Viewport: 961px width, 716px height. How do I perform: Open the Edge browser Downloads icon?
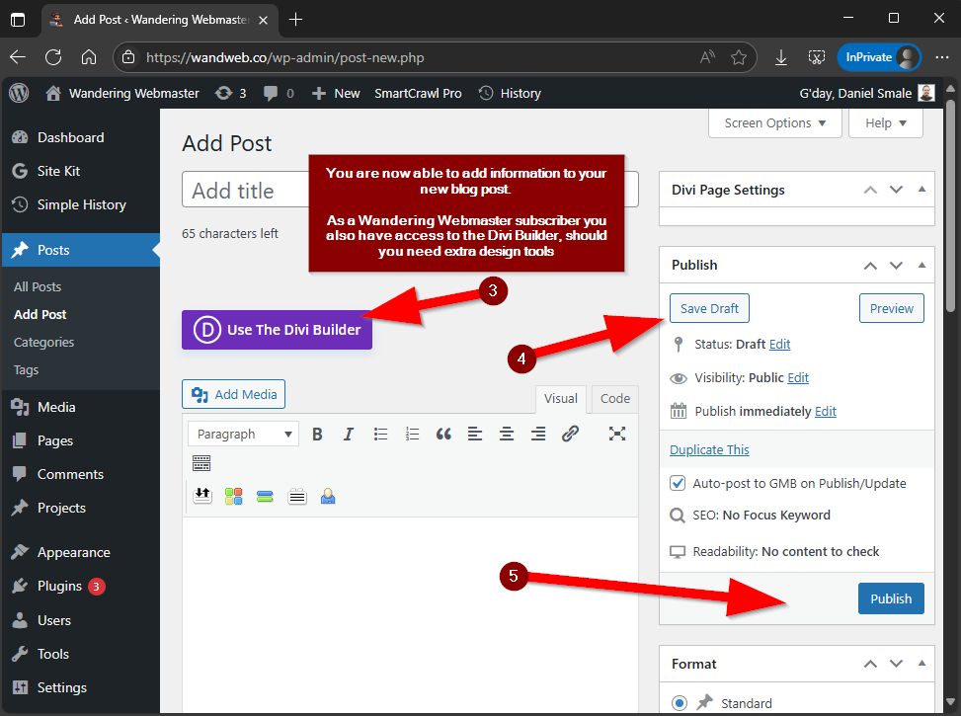[780, 57]
